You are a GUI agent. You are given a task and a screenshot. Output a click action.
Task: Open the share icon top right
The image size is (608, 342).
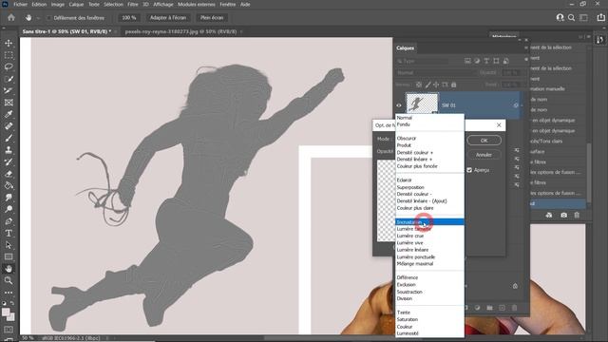coord(601,17)
